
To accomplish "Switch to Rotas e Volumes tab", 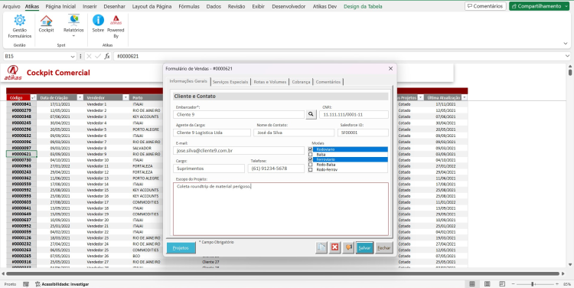I will click(270, 82).
